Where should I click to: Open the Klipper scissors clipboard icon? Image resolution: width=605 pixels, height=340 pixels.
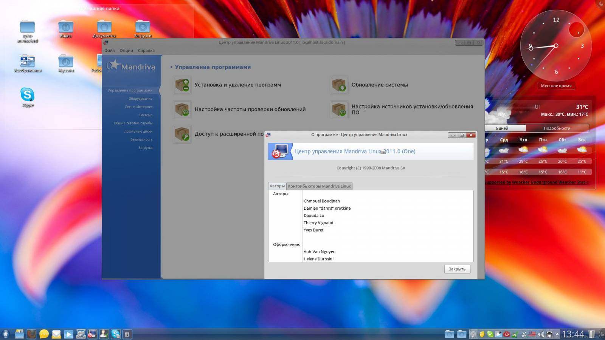(x=524, y=334)
